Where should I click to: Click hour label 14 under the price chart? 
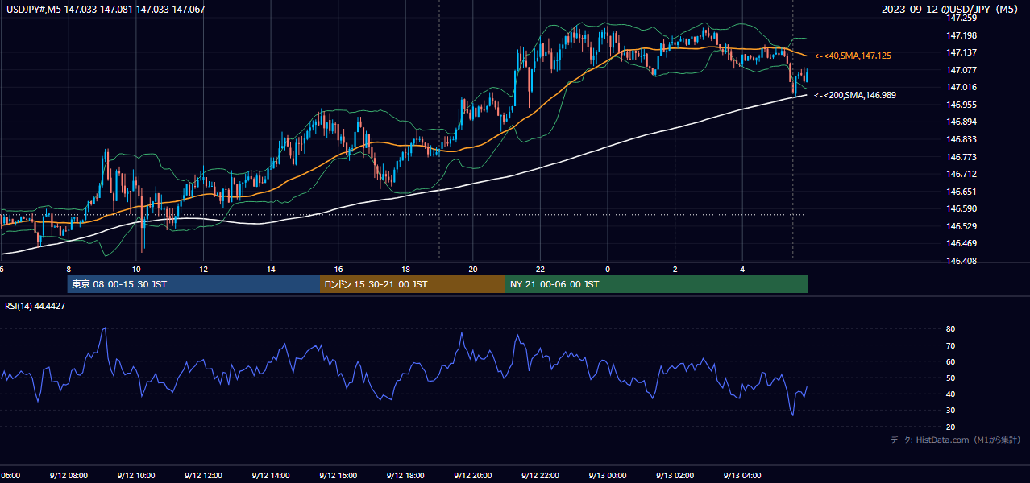point(271,269)
